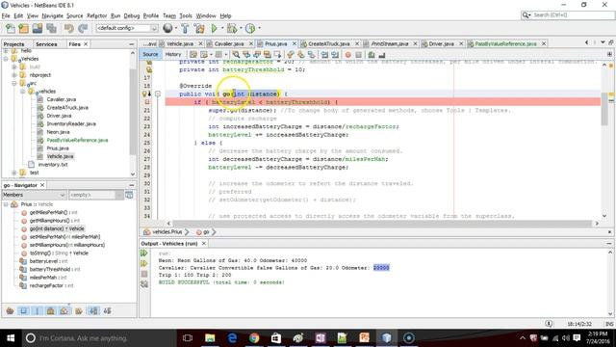Click the Debug Project toolbar icon

[232, 28]
